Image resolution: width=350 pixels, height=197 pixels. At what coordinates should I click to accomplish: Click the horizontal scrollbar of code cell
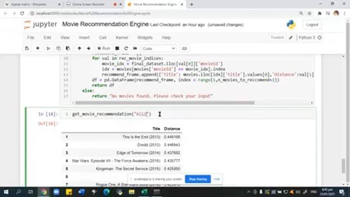[165, 103]
